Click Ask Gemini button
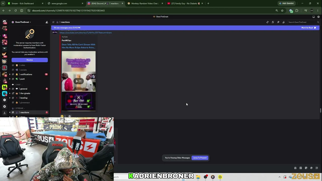The image size is (322, 181). point(286,4)
